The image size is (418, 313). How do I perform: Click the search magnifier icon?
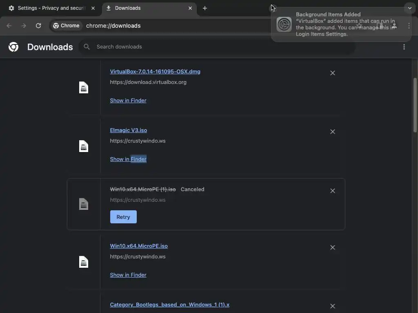click(x=87, y=46)
